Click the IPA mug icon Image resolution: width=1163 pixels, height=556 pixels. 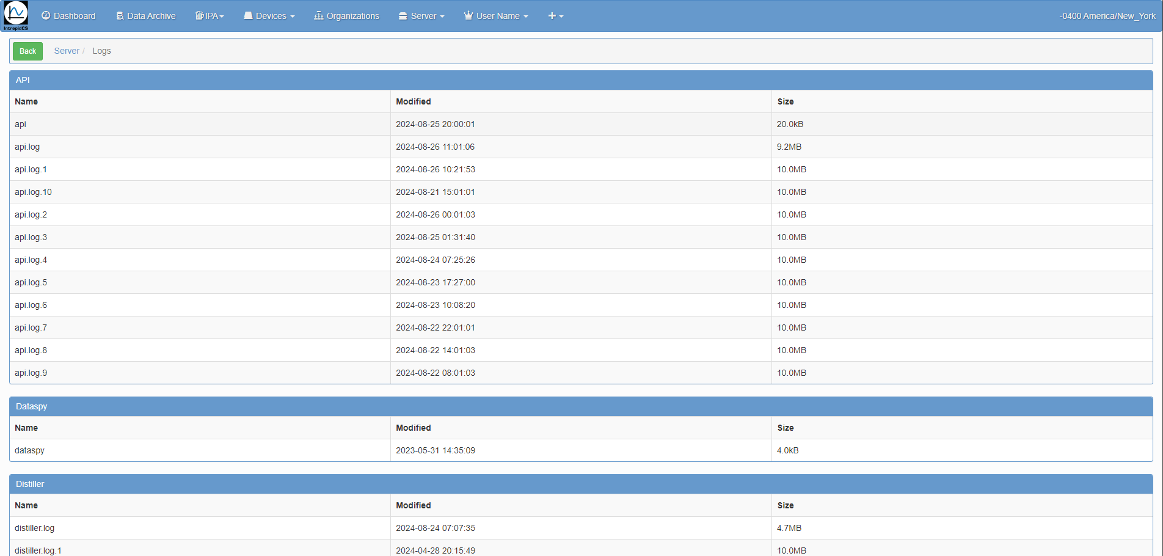199,16
